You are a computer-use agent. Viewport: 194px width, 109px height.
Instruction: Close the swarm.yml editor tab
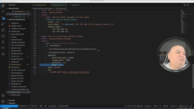click(x=66, y=5)
